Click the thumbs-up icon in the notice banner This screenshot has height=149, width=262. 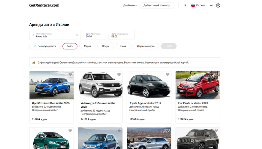point(34,63)
